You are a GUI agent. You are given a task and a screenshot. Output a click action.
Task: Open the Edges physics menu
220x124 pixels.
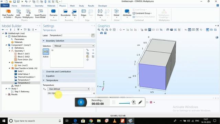coord(84,14)
